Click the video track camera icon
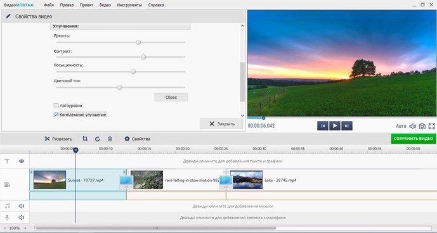 [x=7, y=184]
